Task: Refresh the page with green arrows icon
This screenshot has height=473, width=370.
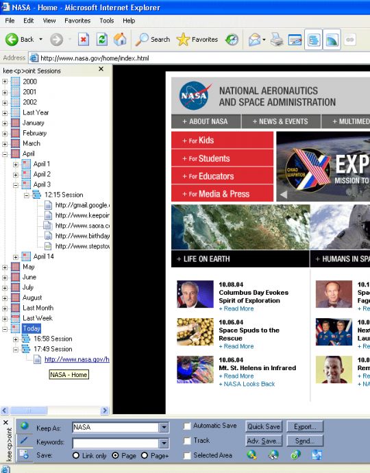Action: click(x=102, y=40)
